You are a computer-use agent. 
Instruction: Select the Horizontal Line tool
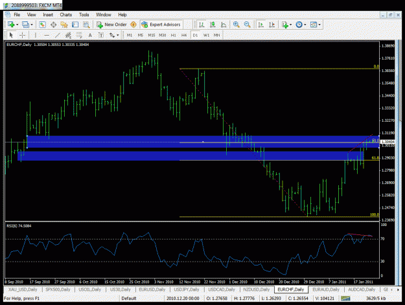pos(47,35)
